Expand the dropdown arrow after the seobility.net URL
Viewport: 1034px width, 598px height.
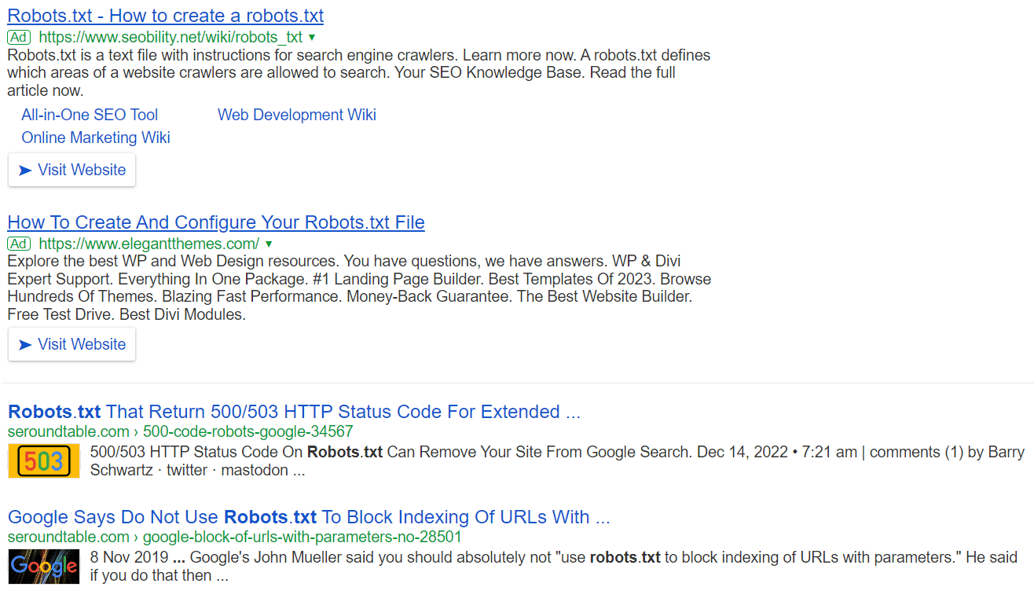pyautogui.click(x=312, y=38)
